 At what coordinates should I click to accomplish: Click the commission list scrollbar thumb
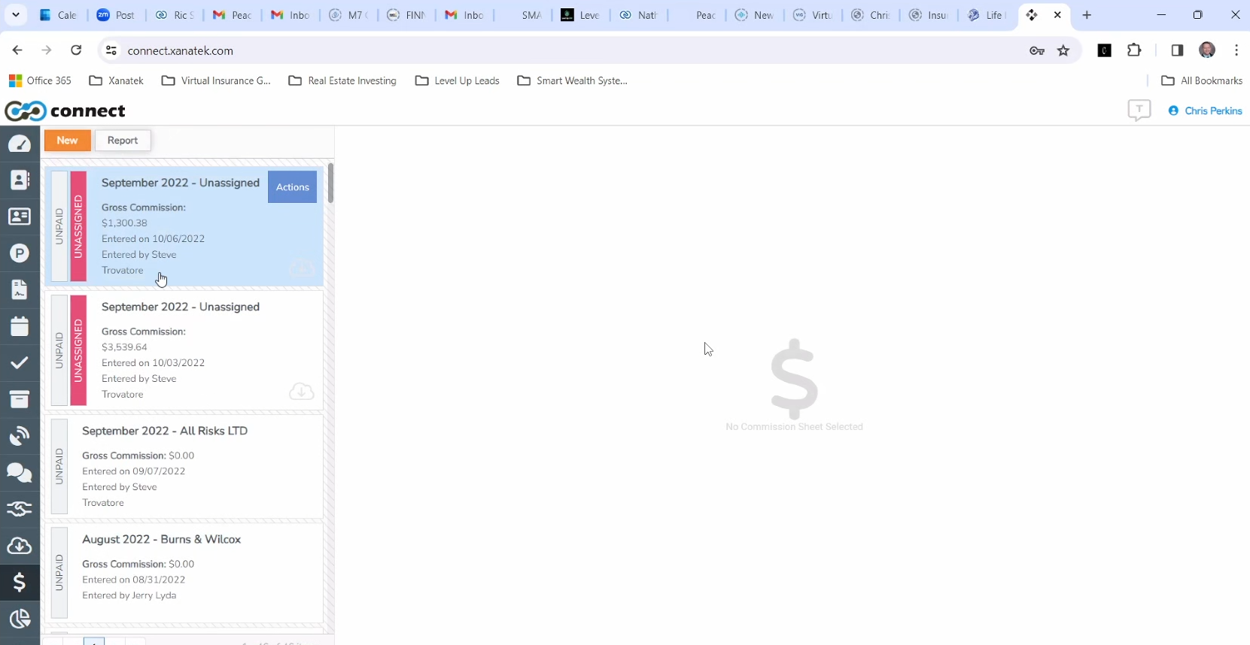330,183
